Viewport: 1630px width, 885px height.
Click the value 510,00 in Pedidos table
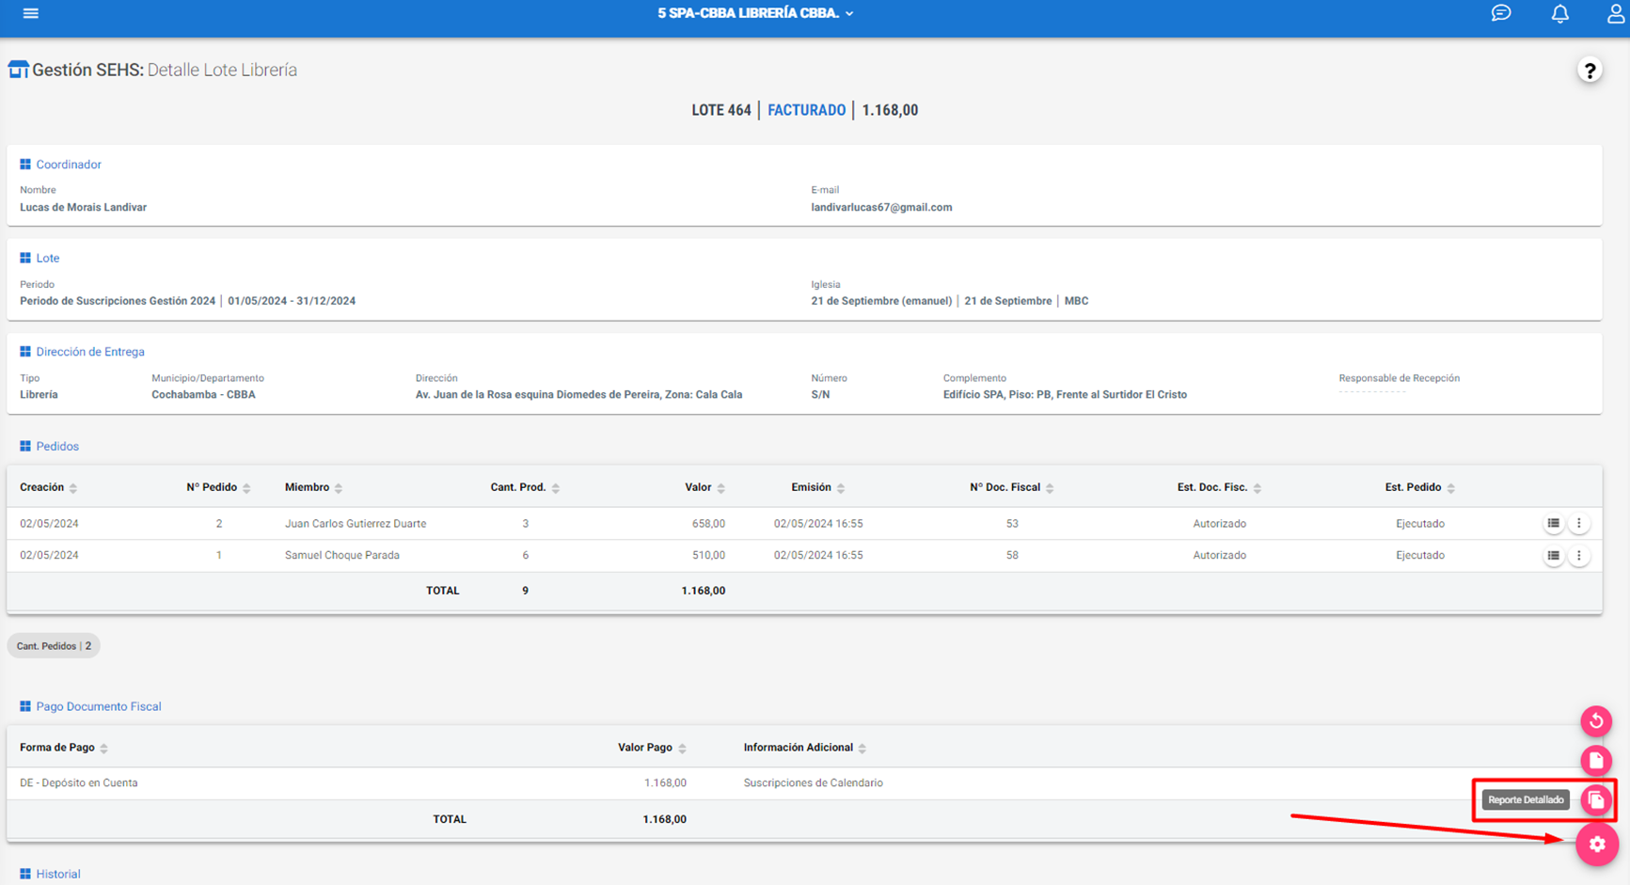pos(708,555)
